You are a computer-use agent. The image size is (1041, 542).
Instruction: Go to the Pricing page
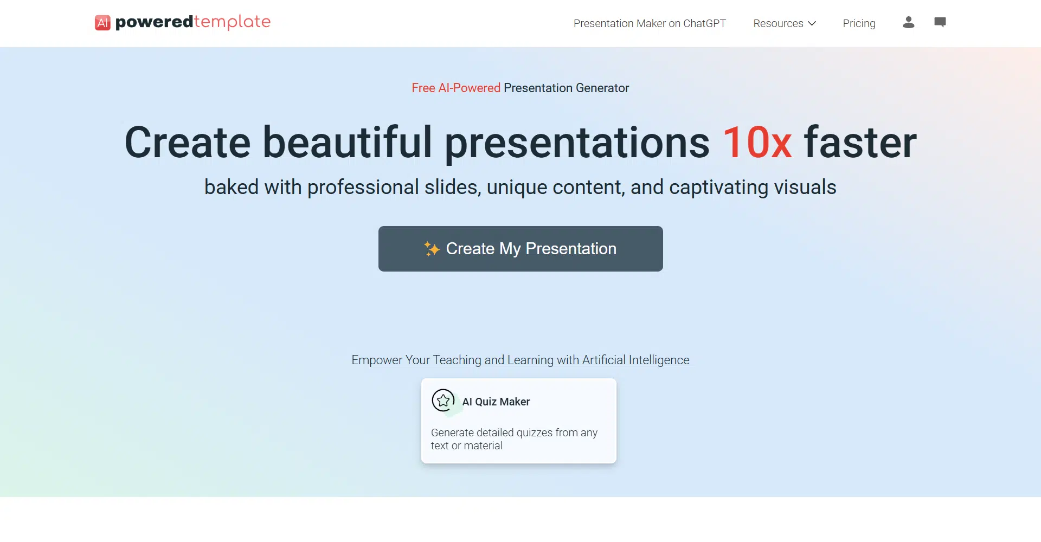(859, 23)
